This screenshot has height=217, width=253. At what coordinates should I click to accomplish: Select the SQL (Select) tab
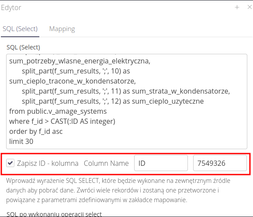20,29
